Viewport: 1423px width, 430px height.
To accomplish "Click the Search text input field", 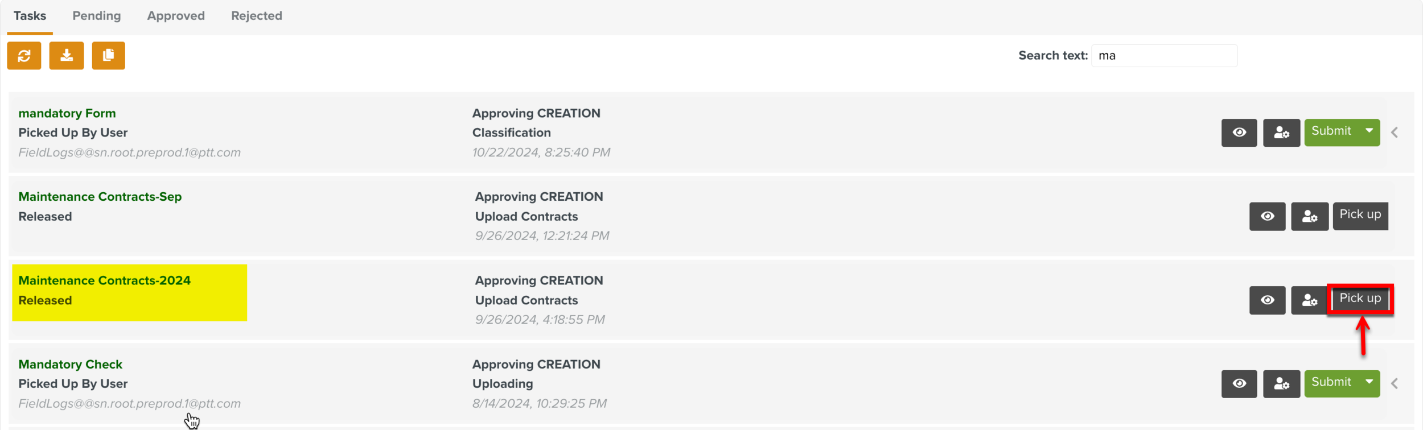I will (1163, 56).
